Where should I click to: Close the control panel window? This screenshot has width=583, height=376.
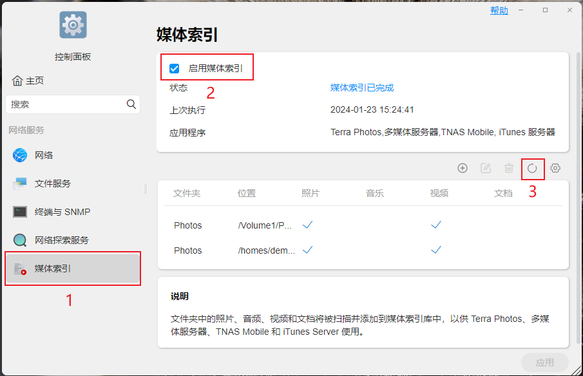[569, 10]
